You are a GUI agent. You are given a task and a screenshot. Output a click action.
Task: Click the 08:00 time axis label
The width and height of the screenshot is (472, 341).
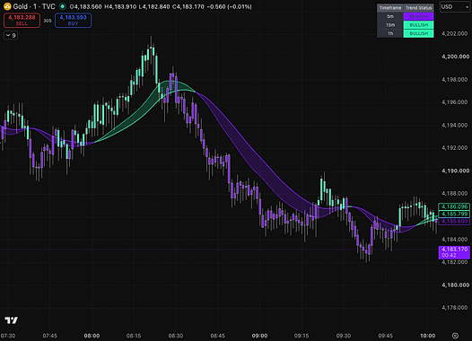click(92, 336)
